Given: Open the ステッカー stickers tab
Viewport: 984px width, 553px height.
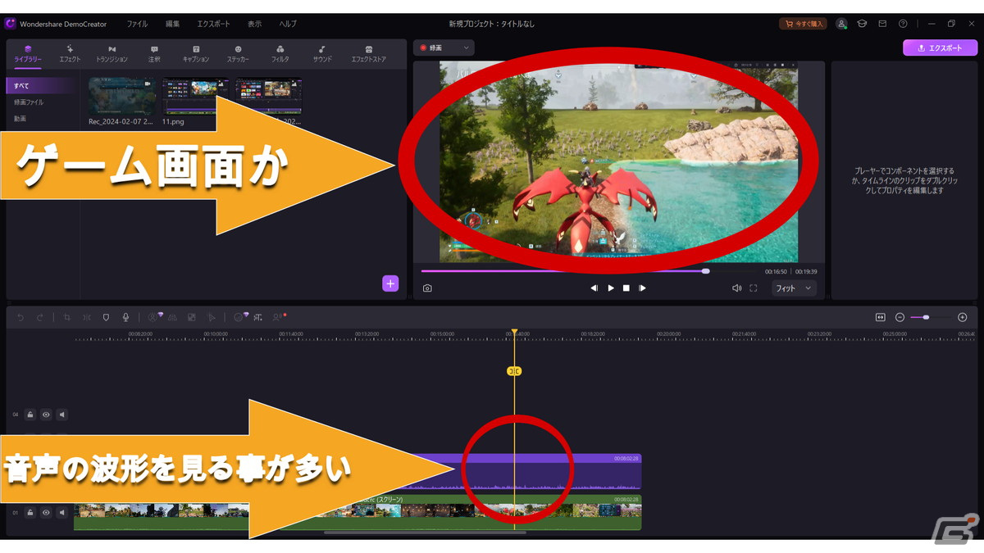Looking at the screenshot, I should [x=238, y=54].
